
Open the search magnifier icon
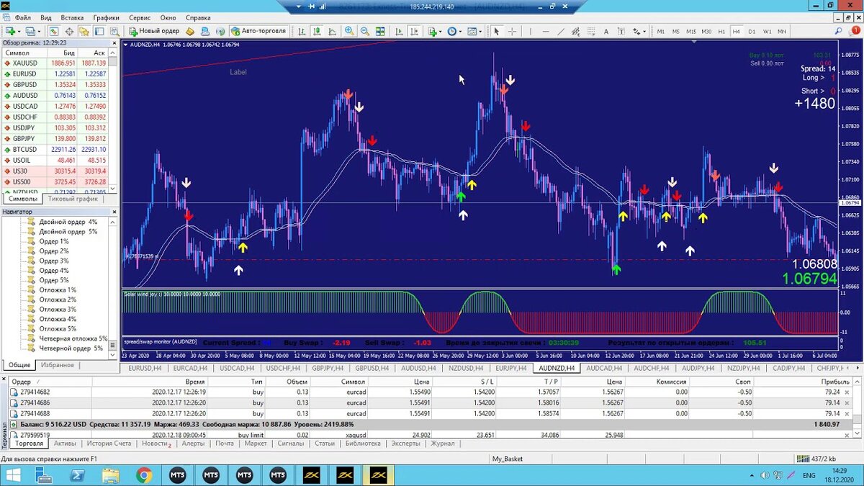[x=838, y=31]
